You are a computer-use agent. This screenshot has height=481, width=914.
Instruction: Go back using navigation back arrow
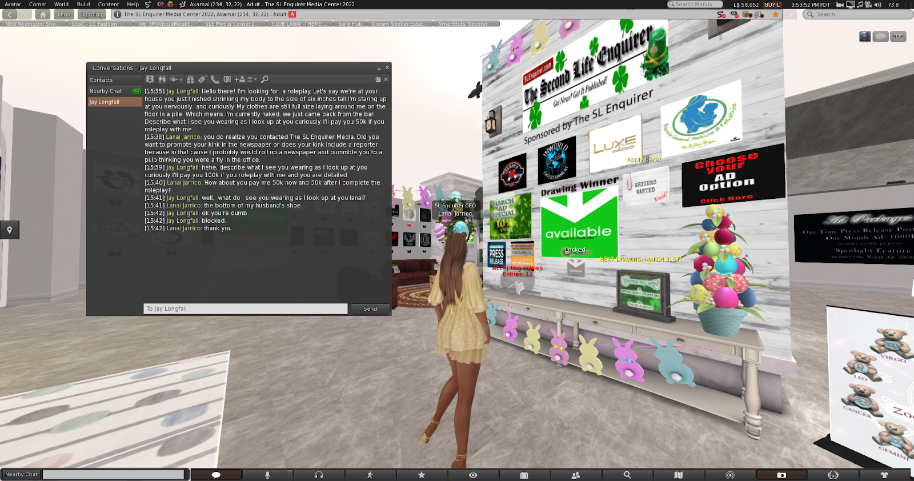[10, 14]
